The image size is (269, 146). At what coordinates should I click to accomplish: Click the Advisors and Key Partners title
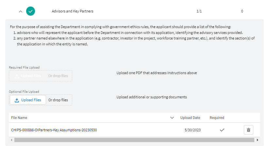tap(72, 11)
